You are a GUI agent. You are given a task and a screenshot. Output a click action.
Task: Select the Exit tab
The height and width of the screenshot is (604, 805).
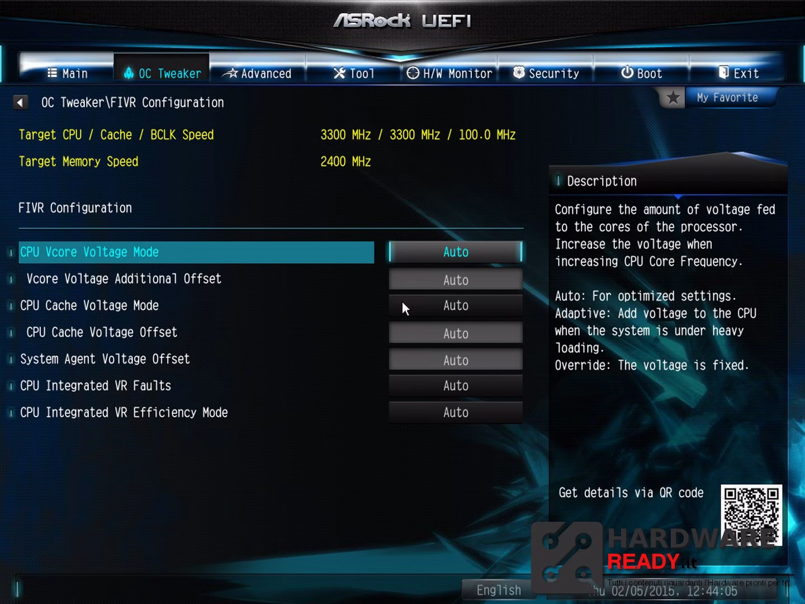point(738,73)
